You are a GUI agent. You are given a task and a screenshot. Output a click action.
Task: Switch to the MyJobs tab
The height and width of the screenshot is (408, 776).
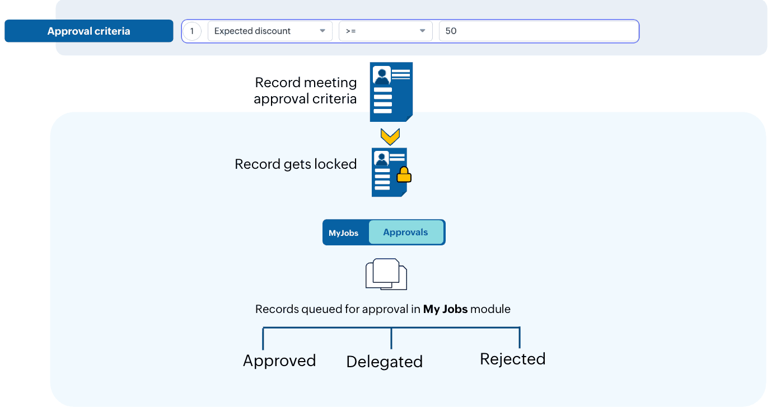(344, 233)
